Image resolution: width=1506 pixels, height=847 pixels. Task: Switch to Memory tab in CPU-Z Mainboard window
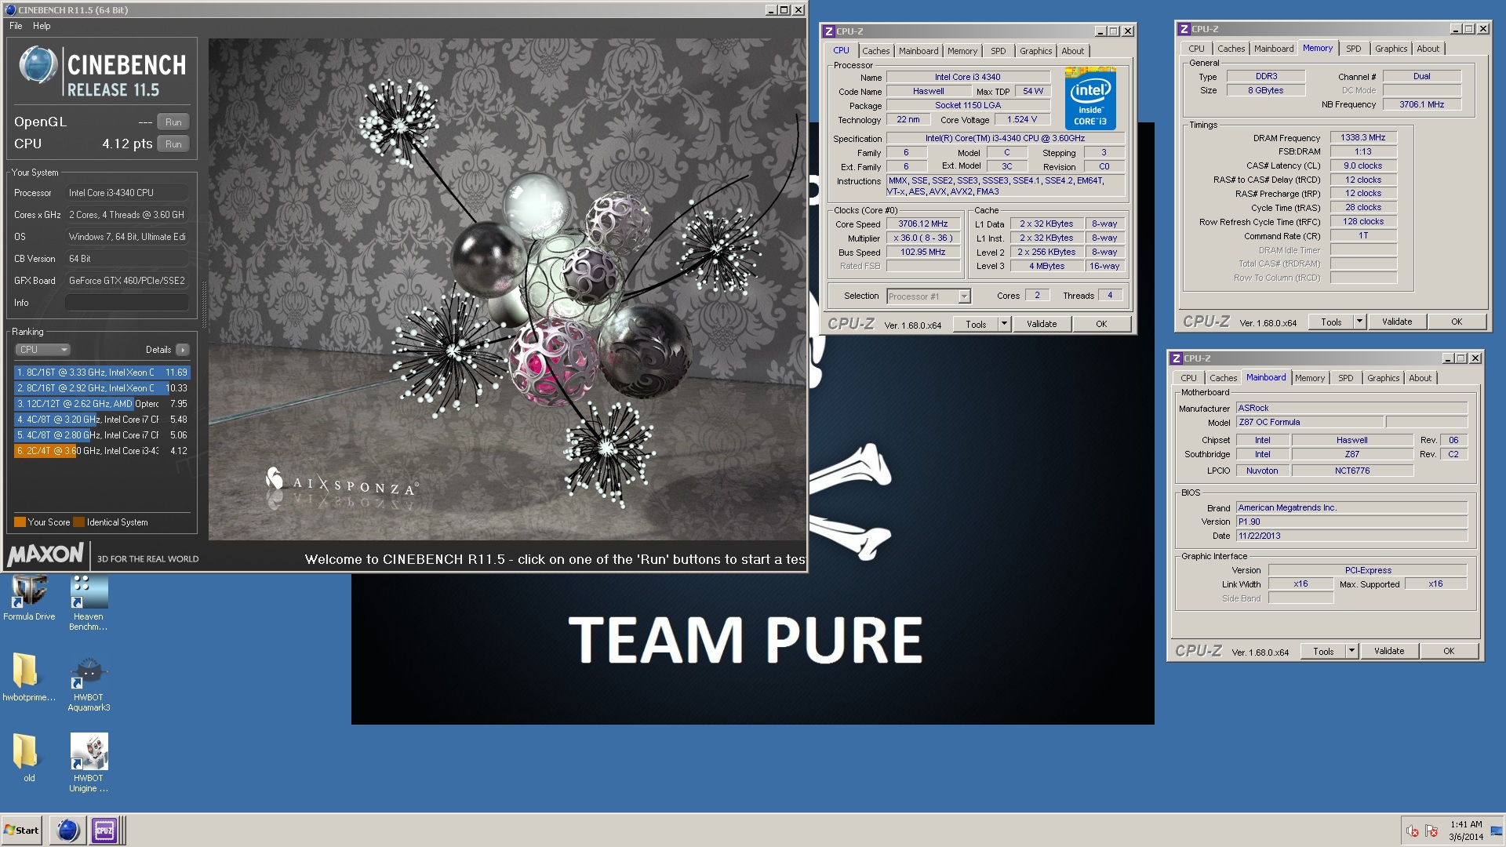(1309, 378)
